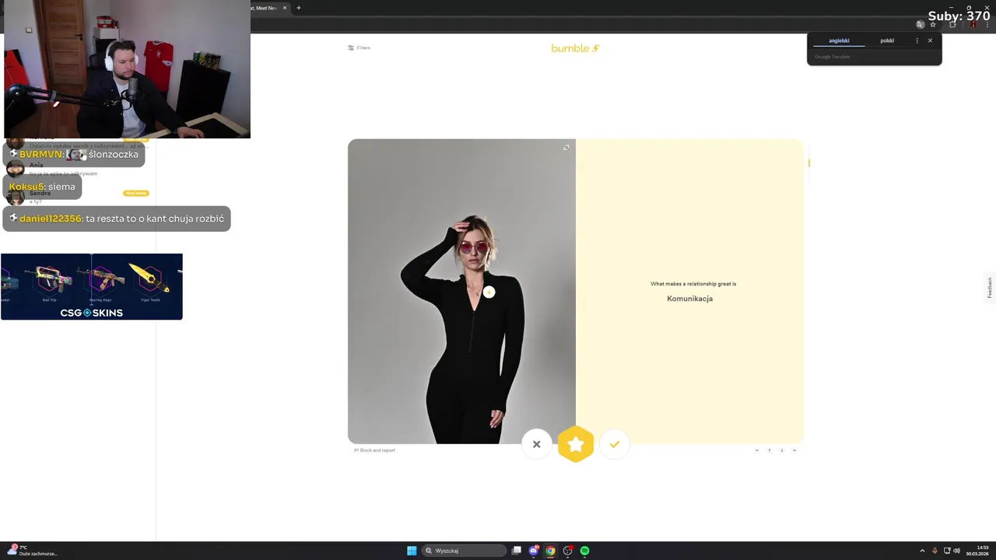Image resolution: width=996 pixels, height=560 pixels.
Task: Expand the profile photo to fullscreen
Action: pos(566,147)
